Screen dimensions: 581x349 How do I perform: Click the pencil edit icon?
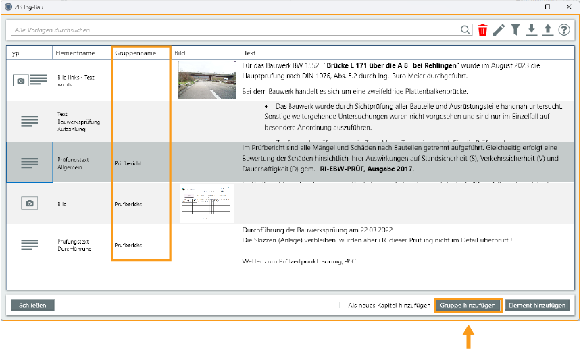499,30
